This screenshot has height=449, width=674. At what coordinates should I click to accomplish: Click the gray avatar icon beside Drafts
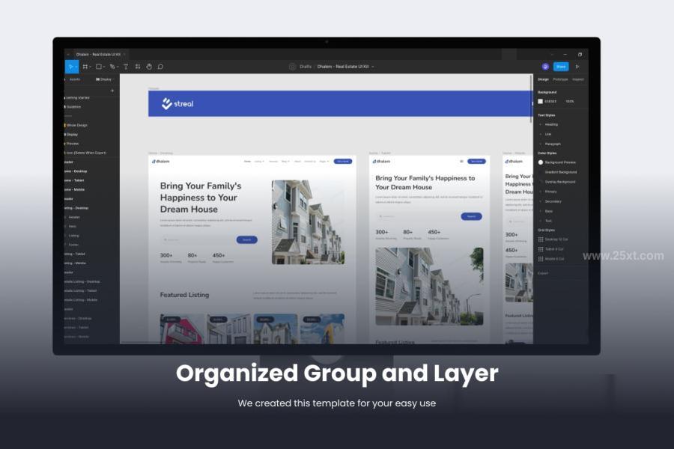point(292,67)
